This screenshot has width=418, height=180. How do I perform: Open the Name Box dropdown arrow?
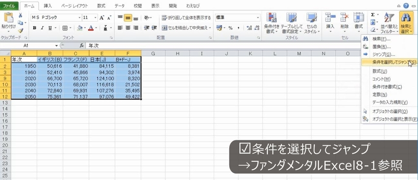[x=56, y=46]
